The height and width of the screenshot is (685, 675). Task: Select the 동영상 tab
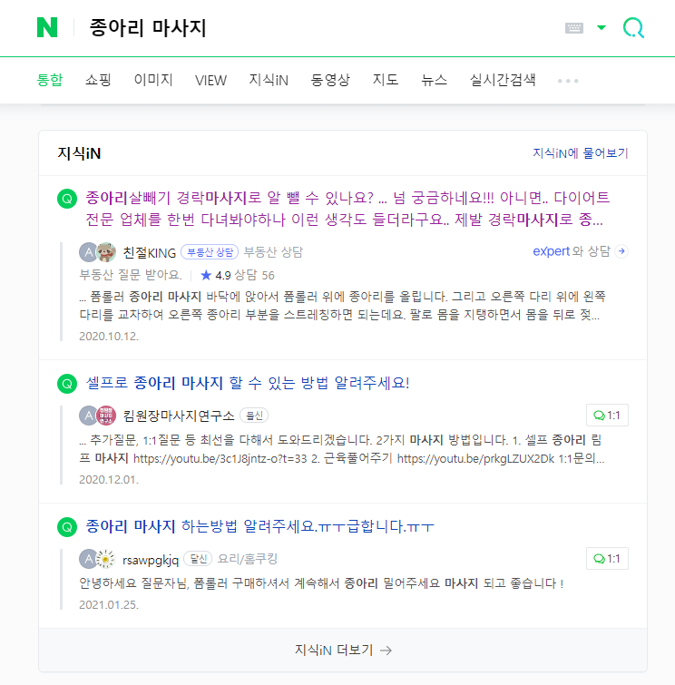(x=330, y=81)
